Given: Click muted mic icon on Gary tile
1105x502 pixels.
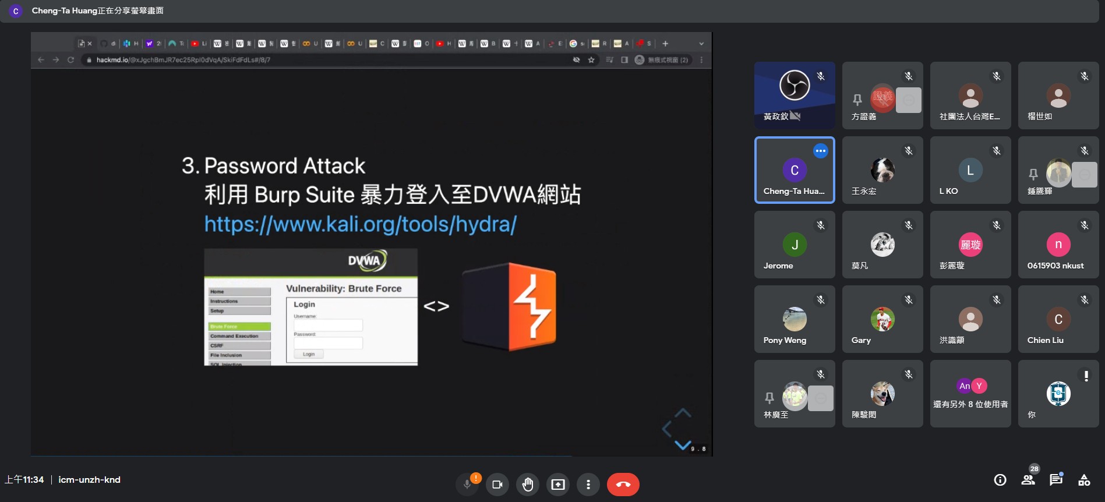Looking at the screenshot, I should point(909,300).
